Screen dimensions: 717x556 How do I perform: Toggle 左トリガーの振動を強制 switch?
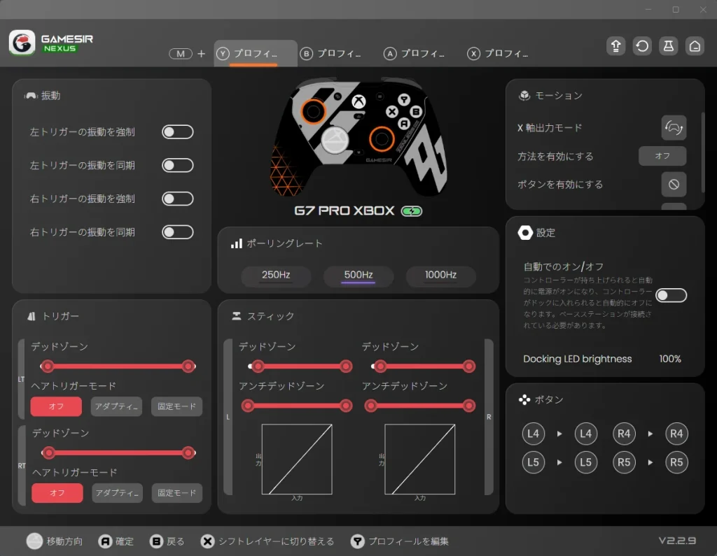pos(177,132)
